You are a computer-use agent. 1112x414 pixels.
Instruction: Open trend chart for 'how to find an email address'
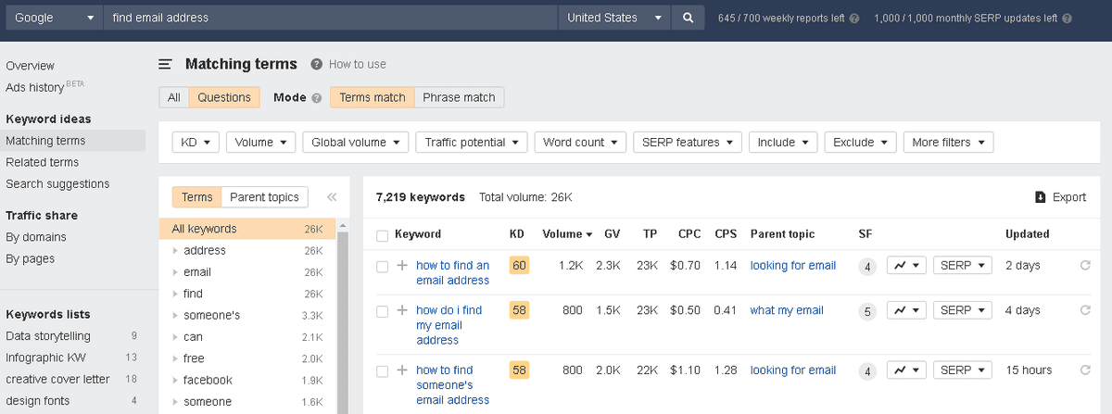coord(906,266)
